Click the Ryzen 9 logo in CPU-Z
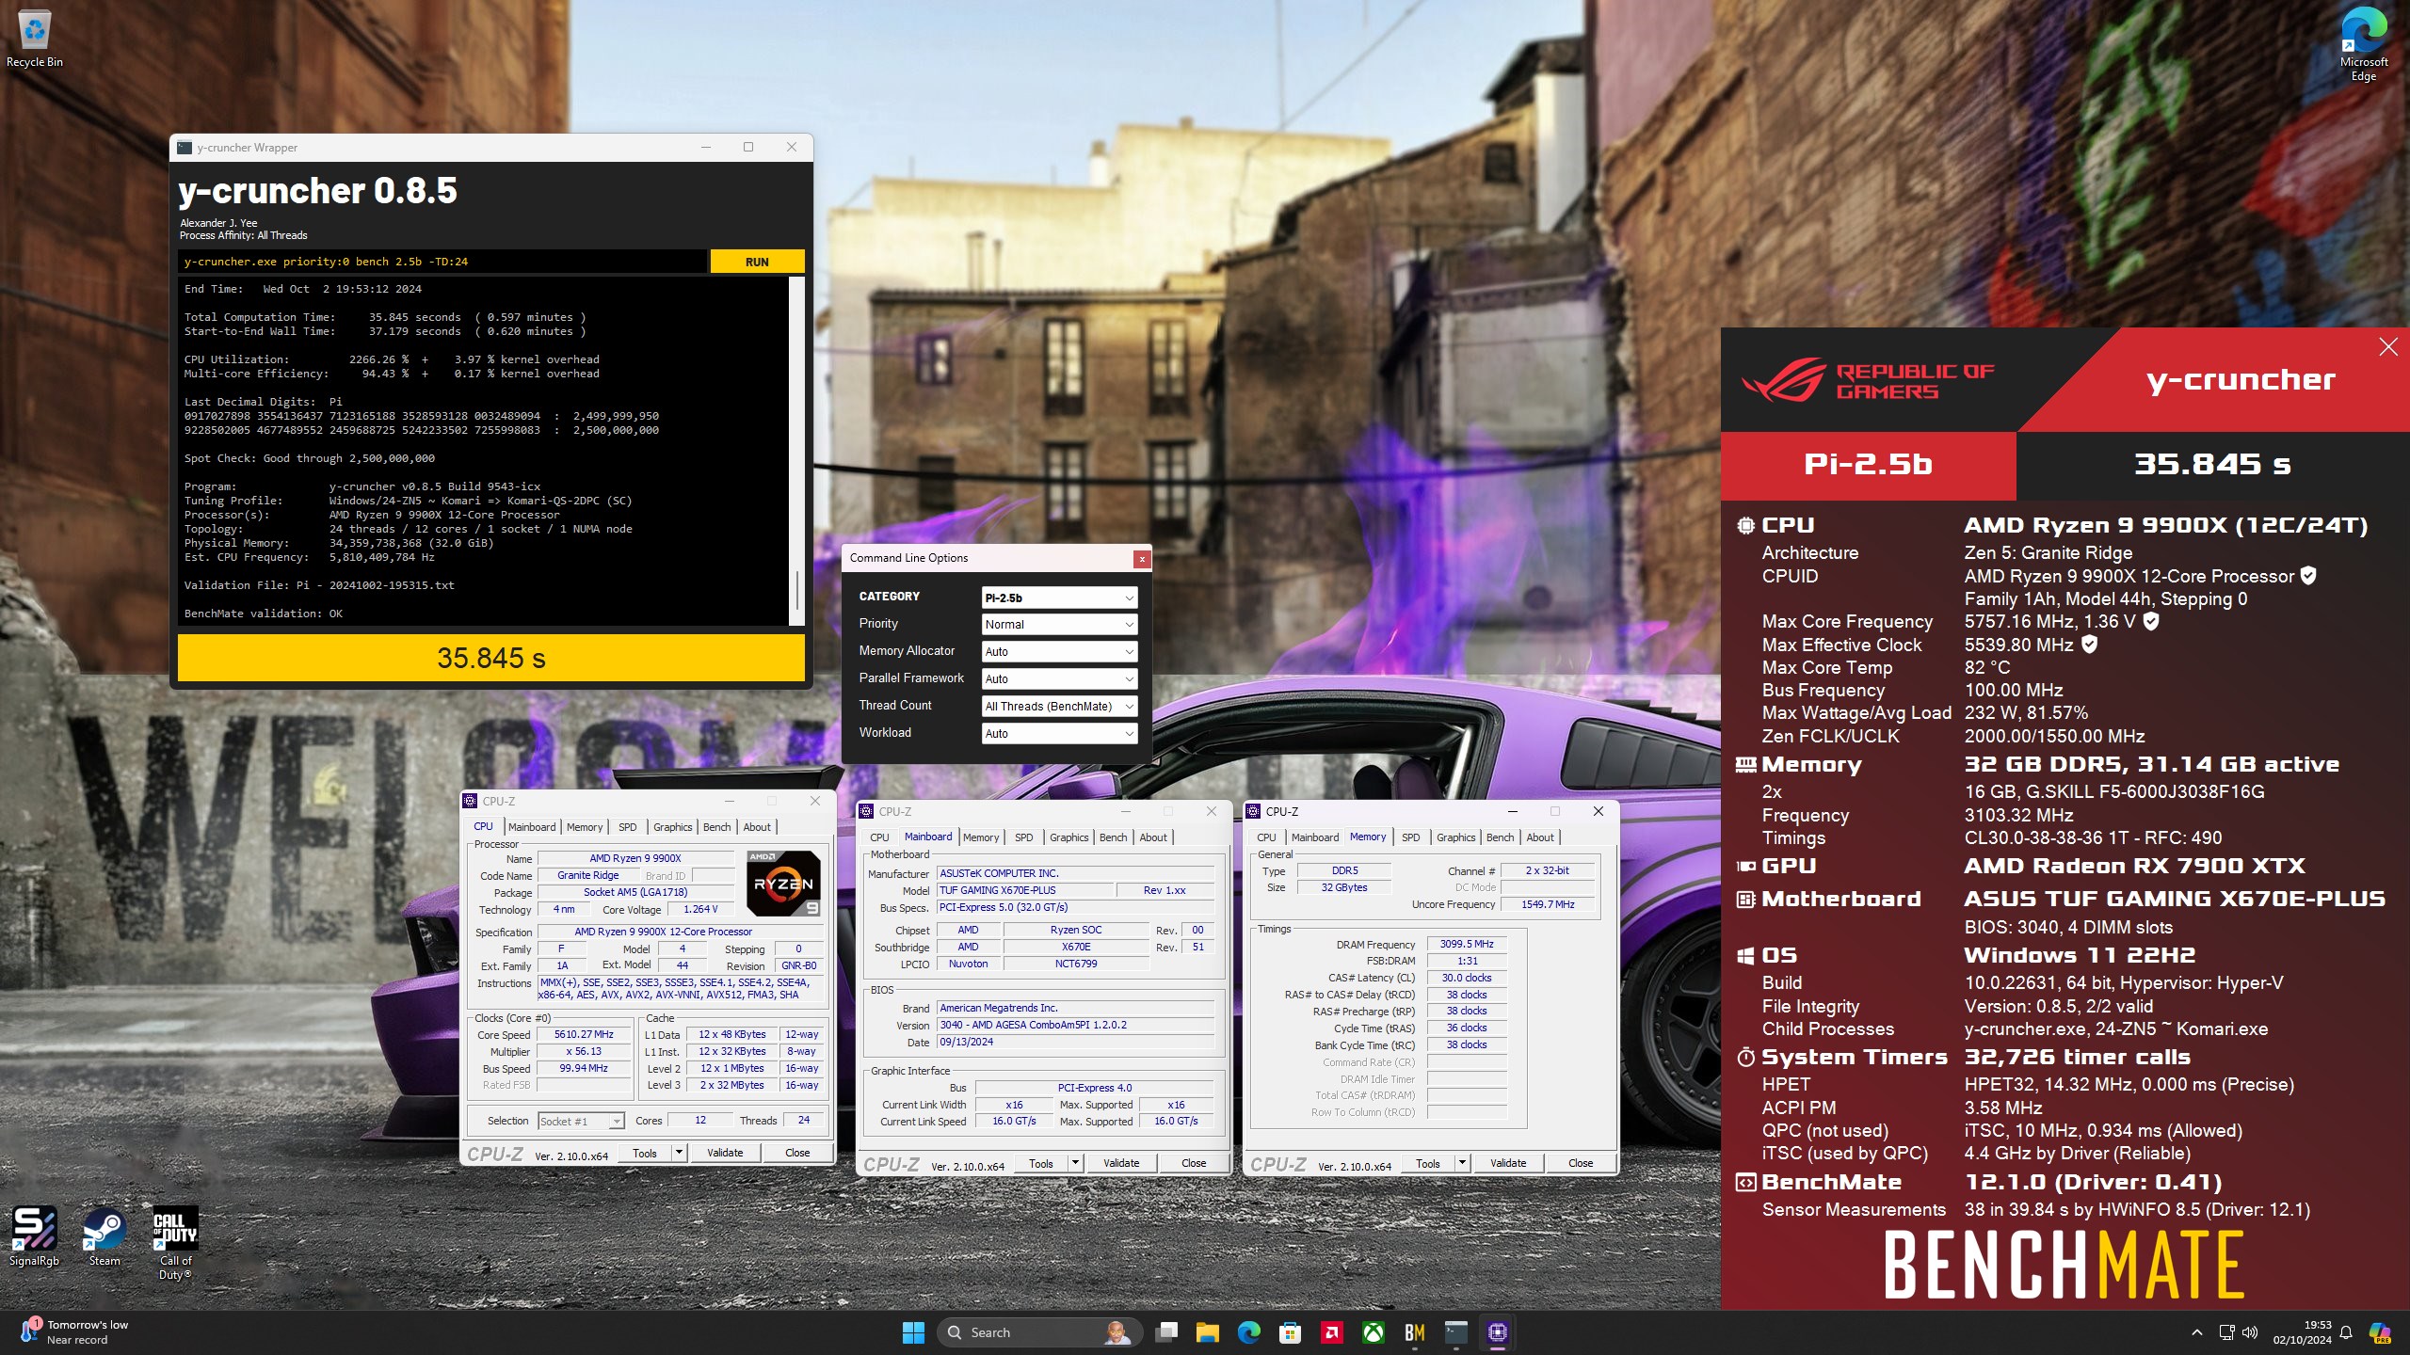This screenshot has width=2410, height=1355. click(783, 883)
